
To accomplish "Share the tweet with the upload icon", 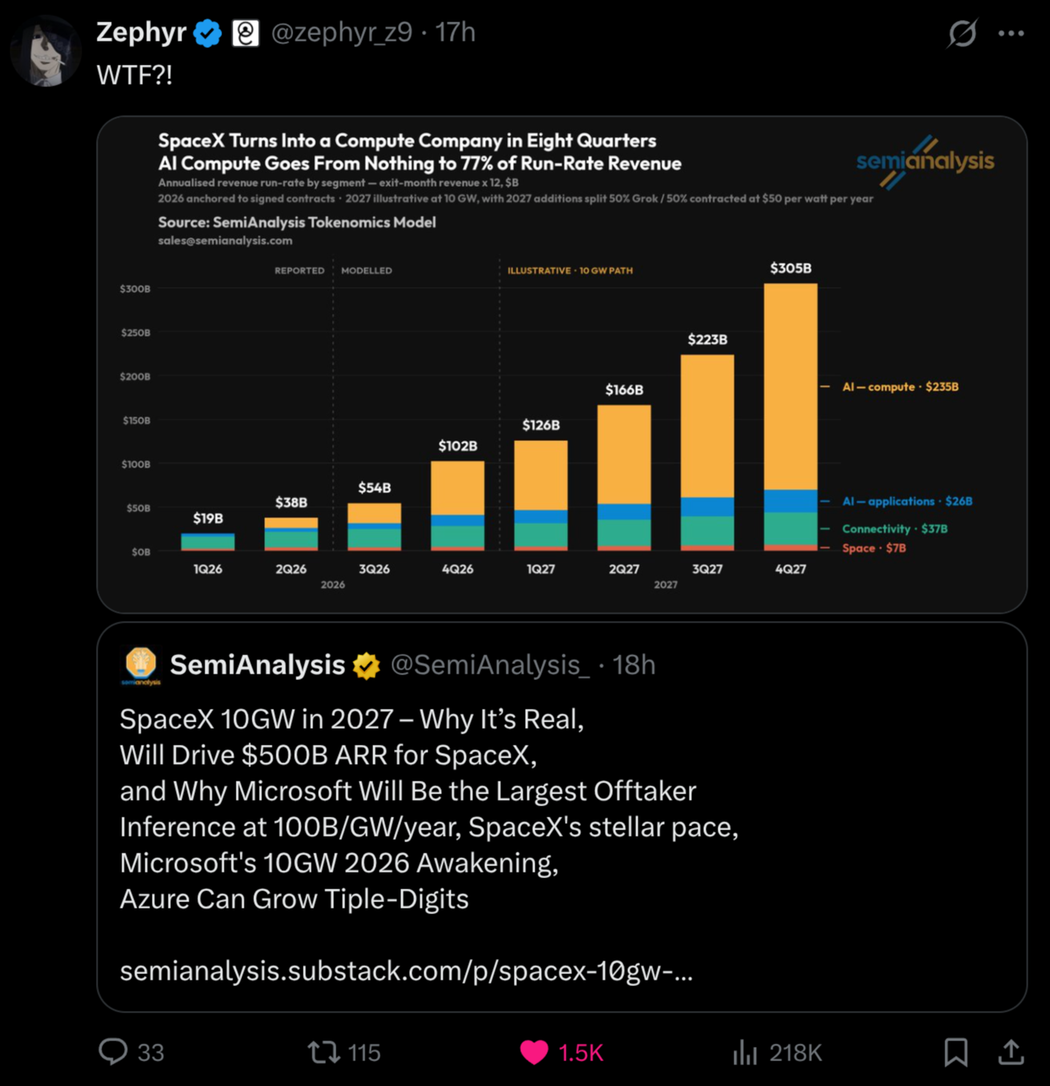I will (x=1011, y=1052).
